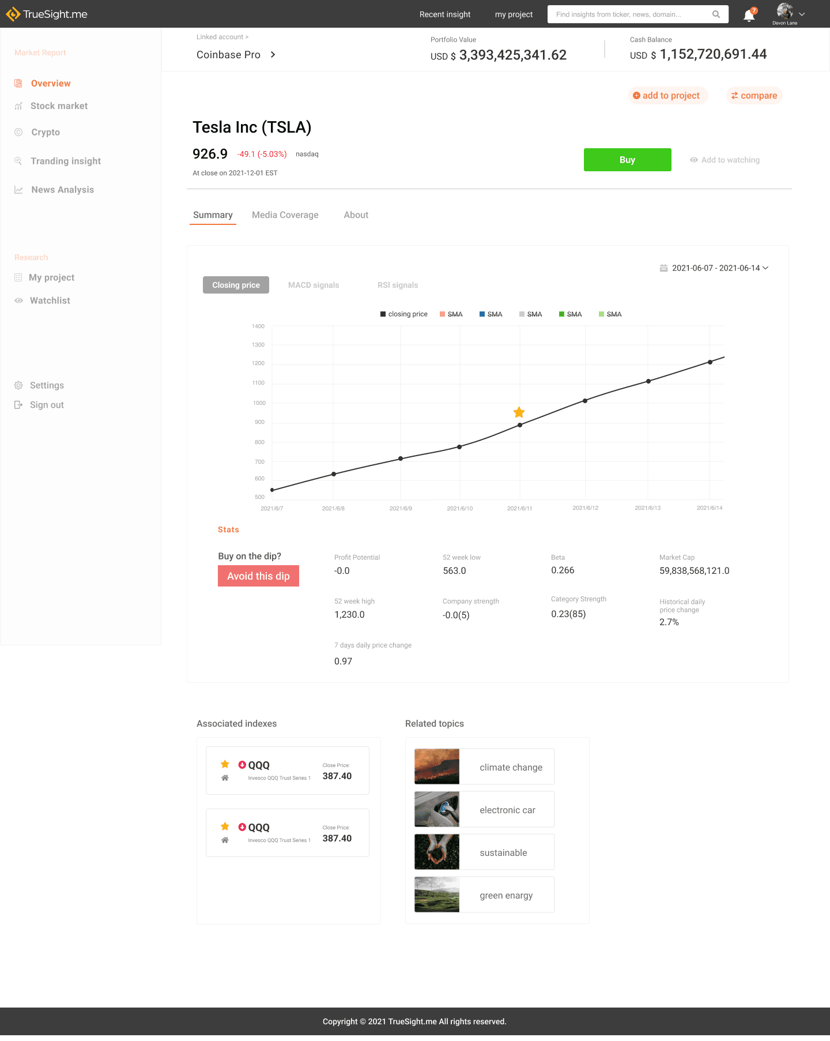Click the Watchlist eye icon
The width and height of the screenshot is (830, 1041).
18,300
